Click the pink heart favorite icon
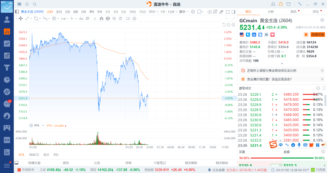 click(x=272, y=35)
